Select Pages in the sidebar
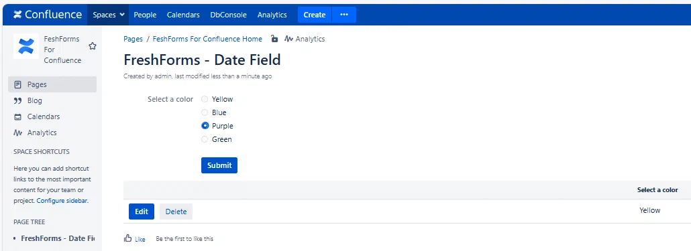The width and height of the screenshot is (691, 251). coord(52,84)
